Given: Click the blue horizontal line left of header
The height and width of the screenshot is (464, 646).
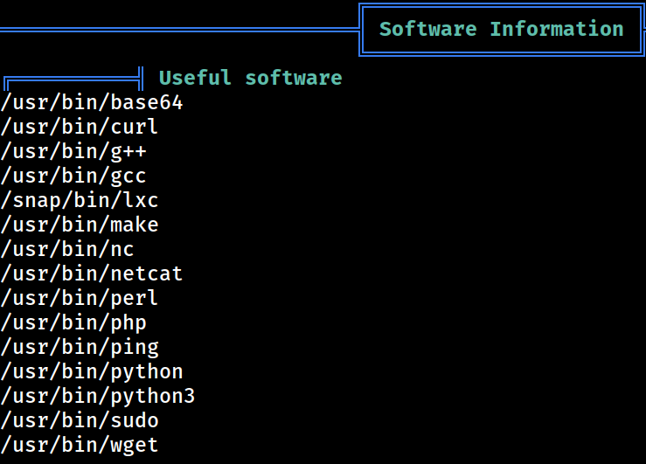Looking at the screenshot, I should (179, 30).
